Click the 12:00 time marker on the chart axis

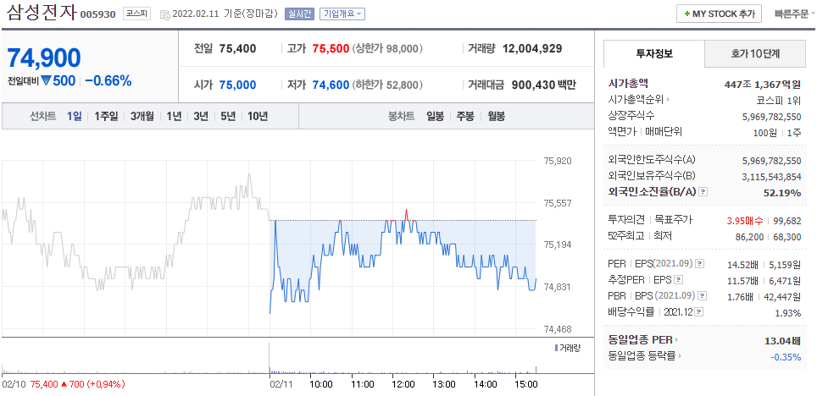coord(403,384)
